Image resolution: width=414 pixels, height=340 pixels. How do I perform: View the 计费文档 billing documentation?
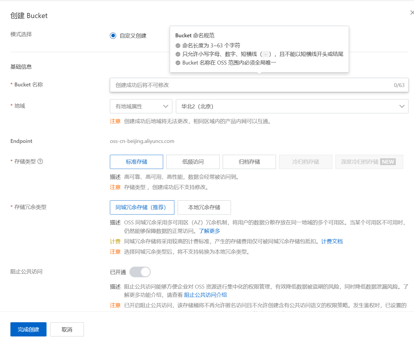coord(331,241)
